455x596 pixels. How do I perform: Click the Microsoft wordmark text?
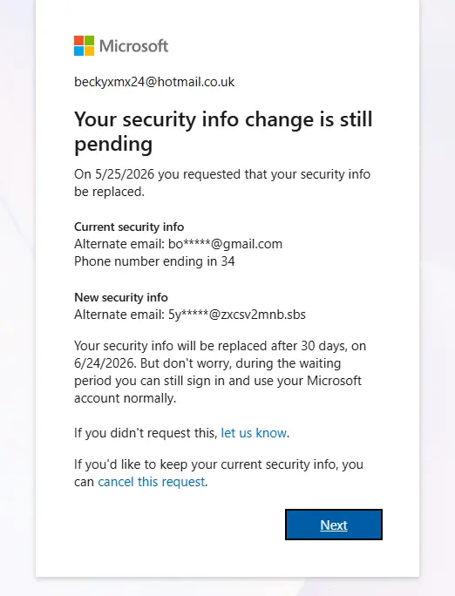133,46
